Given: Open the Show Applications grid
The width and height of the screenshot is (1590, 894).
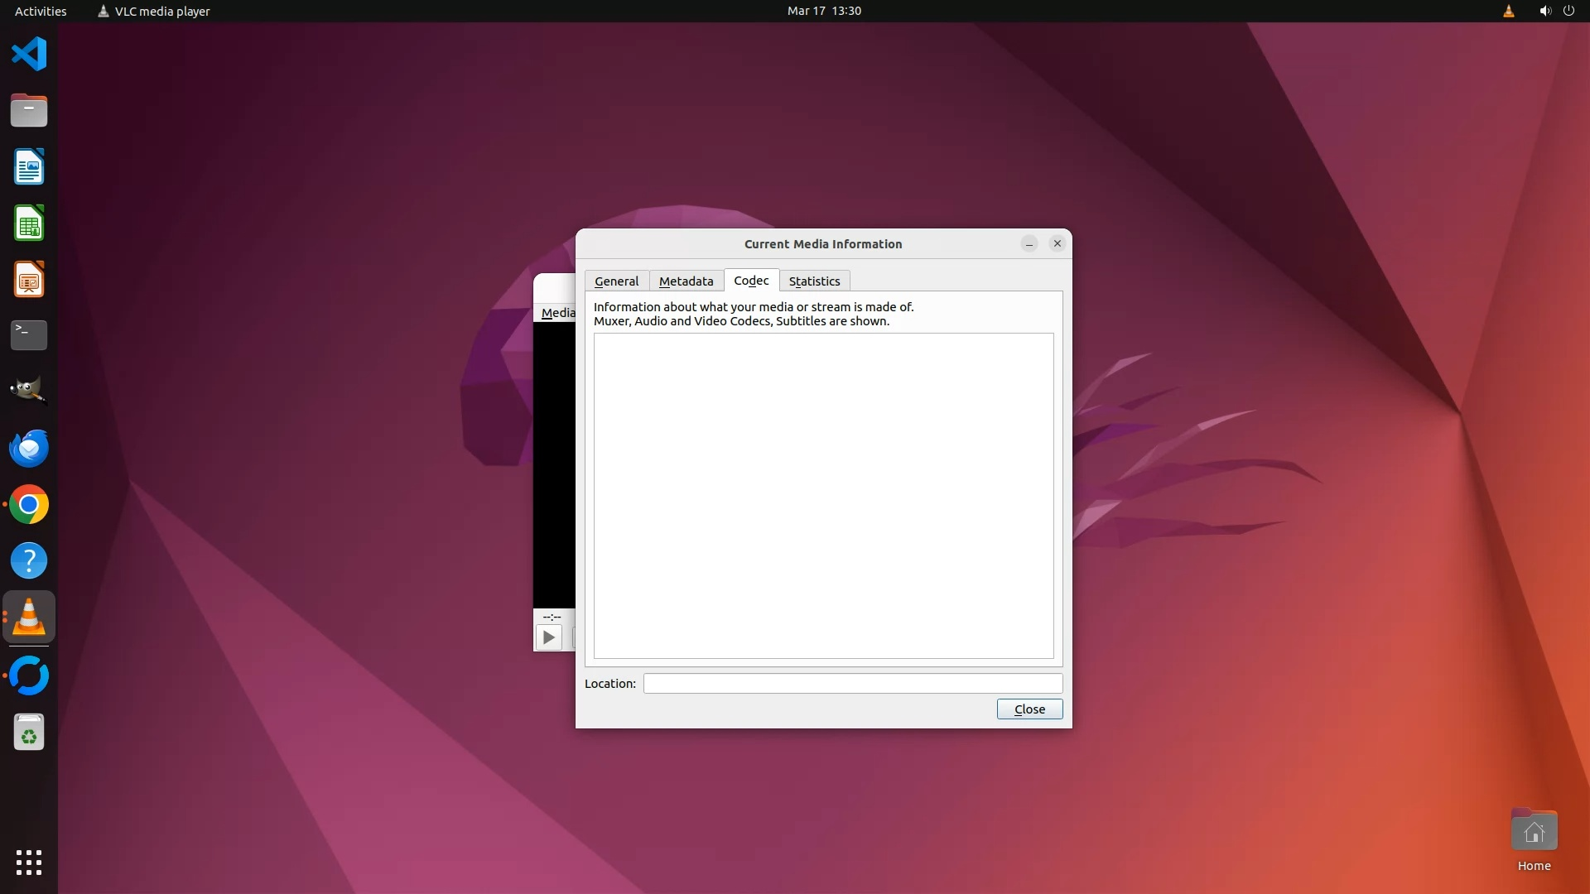Looking at the screenshot, I should 29,862.
